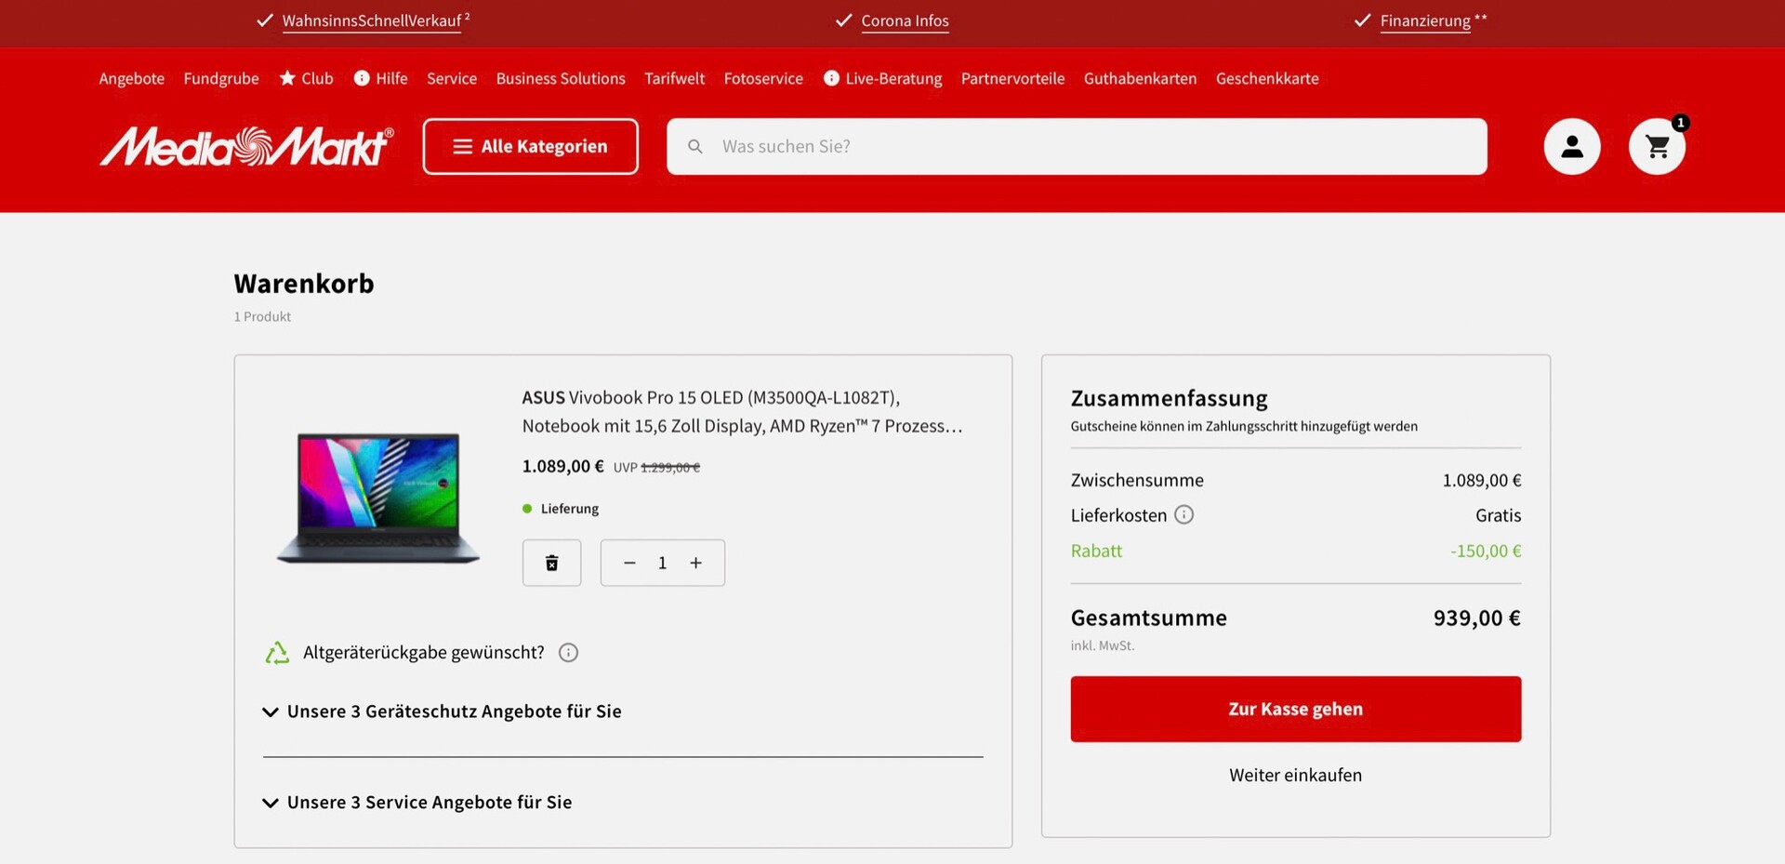Click the MediaMarkt logo
Screen dimensions: 1785x864
pyautogui.click(x=246, y=146)
